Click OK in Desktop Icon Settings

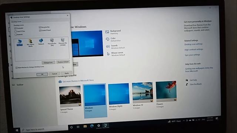(x=42, y=74)
